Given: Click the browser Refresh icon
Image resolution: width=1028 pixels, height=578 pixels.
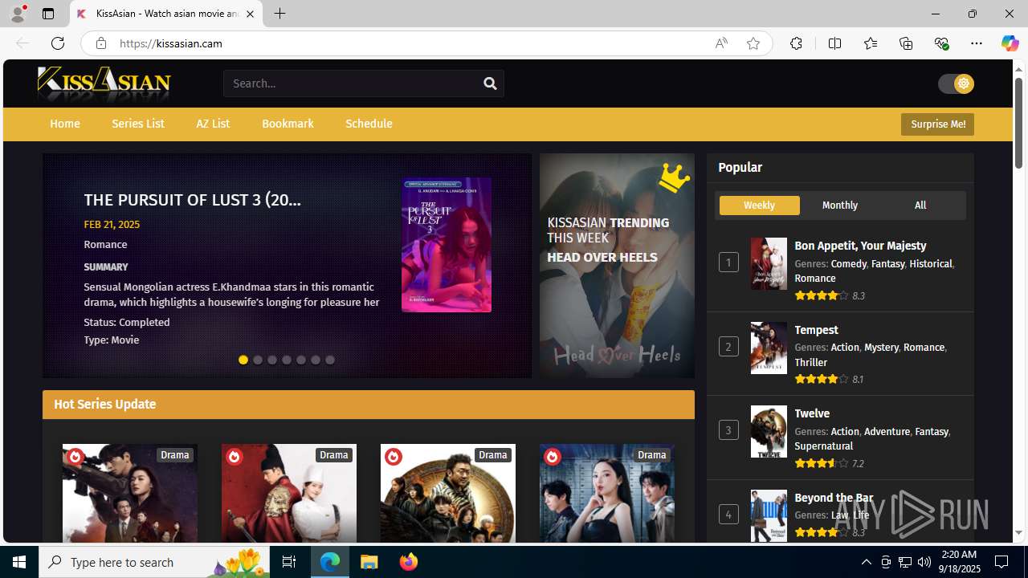Looking at the screenshot, I should pyautogui.click(x=58, y=43).
